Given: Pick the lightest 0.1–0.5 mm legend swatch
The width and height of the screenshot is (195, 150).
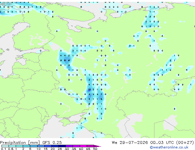Looking at the screenshot, I should click(5, 146).
